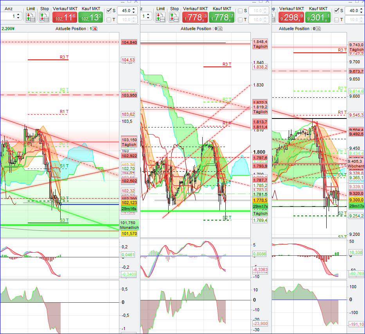This screenshot has height=334, width=365.
Task: Disable the S checkbox in the left panel
Action: (x=110, y=11)
